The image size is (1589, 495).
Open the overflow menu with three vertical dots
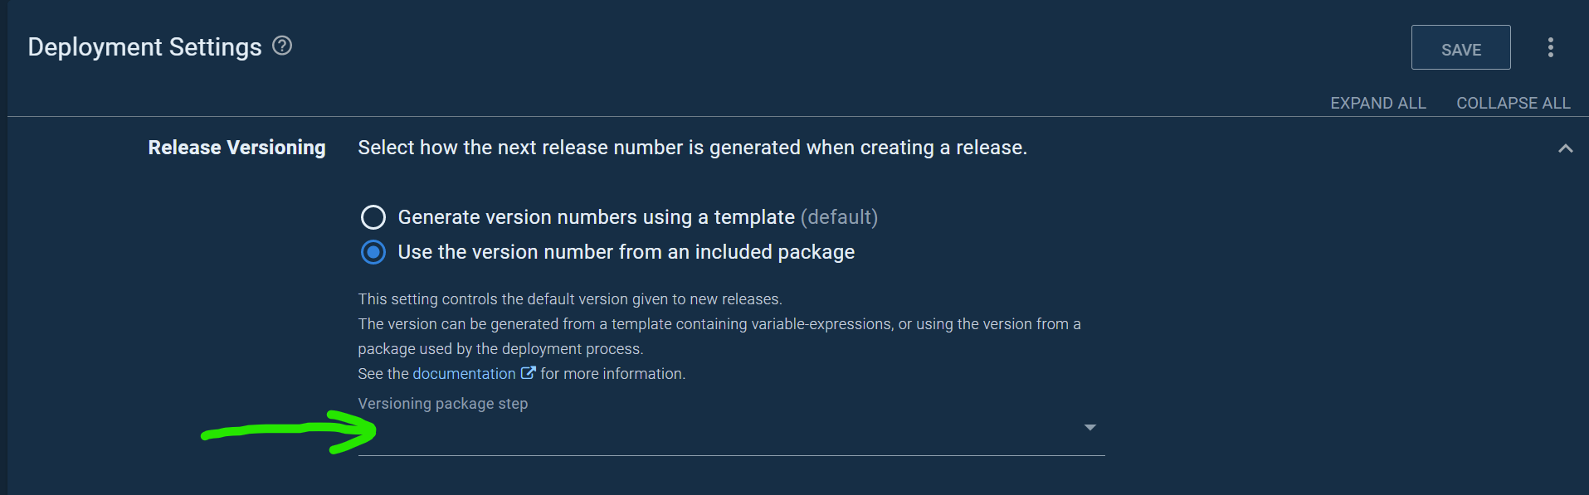1550,47
